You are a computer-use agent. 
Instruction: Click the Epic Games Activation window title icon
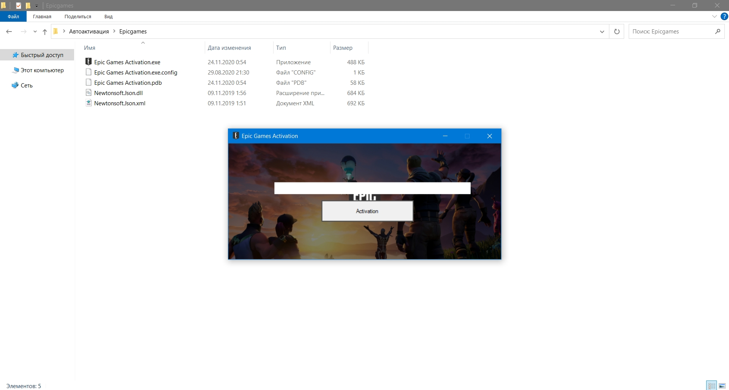click(236, 136)
